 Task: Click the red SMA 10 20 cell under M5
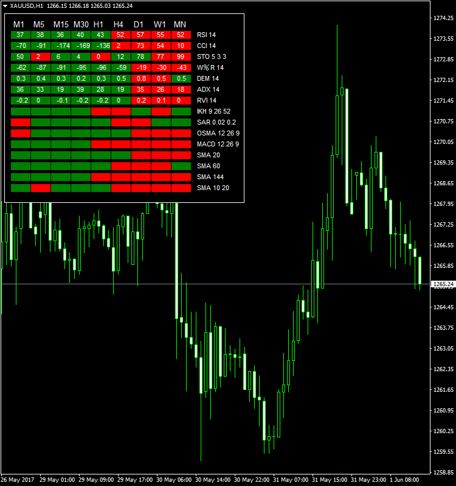pyautogui.click(x=41, y=188)
